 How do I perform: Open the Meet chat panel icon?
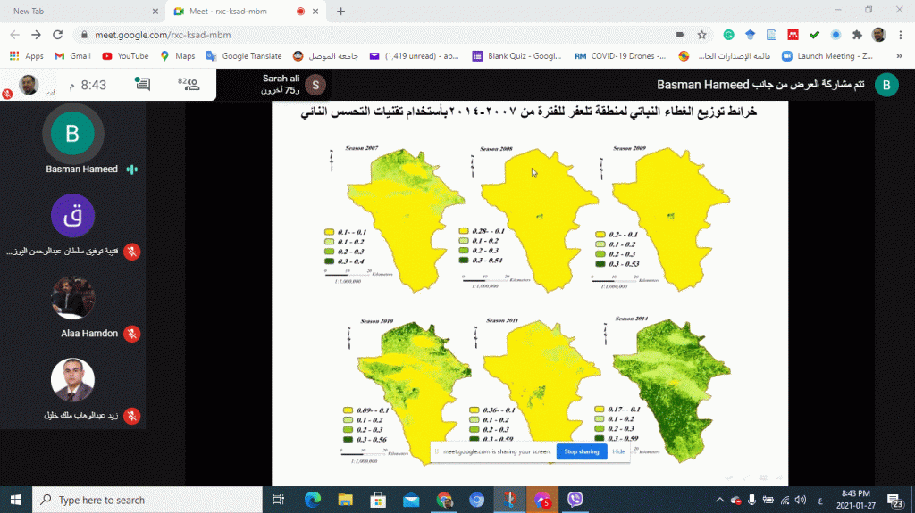(x=142, y=85)
